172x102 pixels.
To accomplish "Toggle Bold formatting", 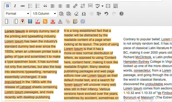I will coord(8,6).
